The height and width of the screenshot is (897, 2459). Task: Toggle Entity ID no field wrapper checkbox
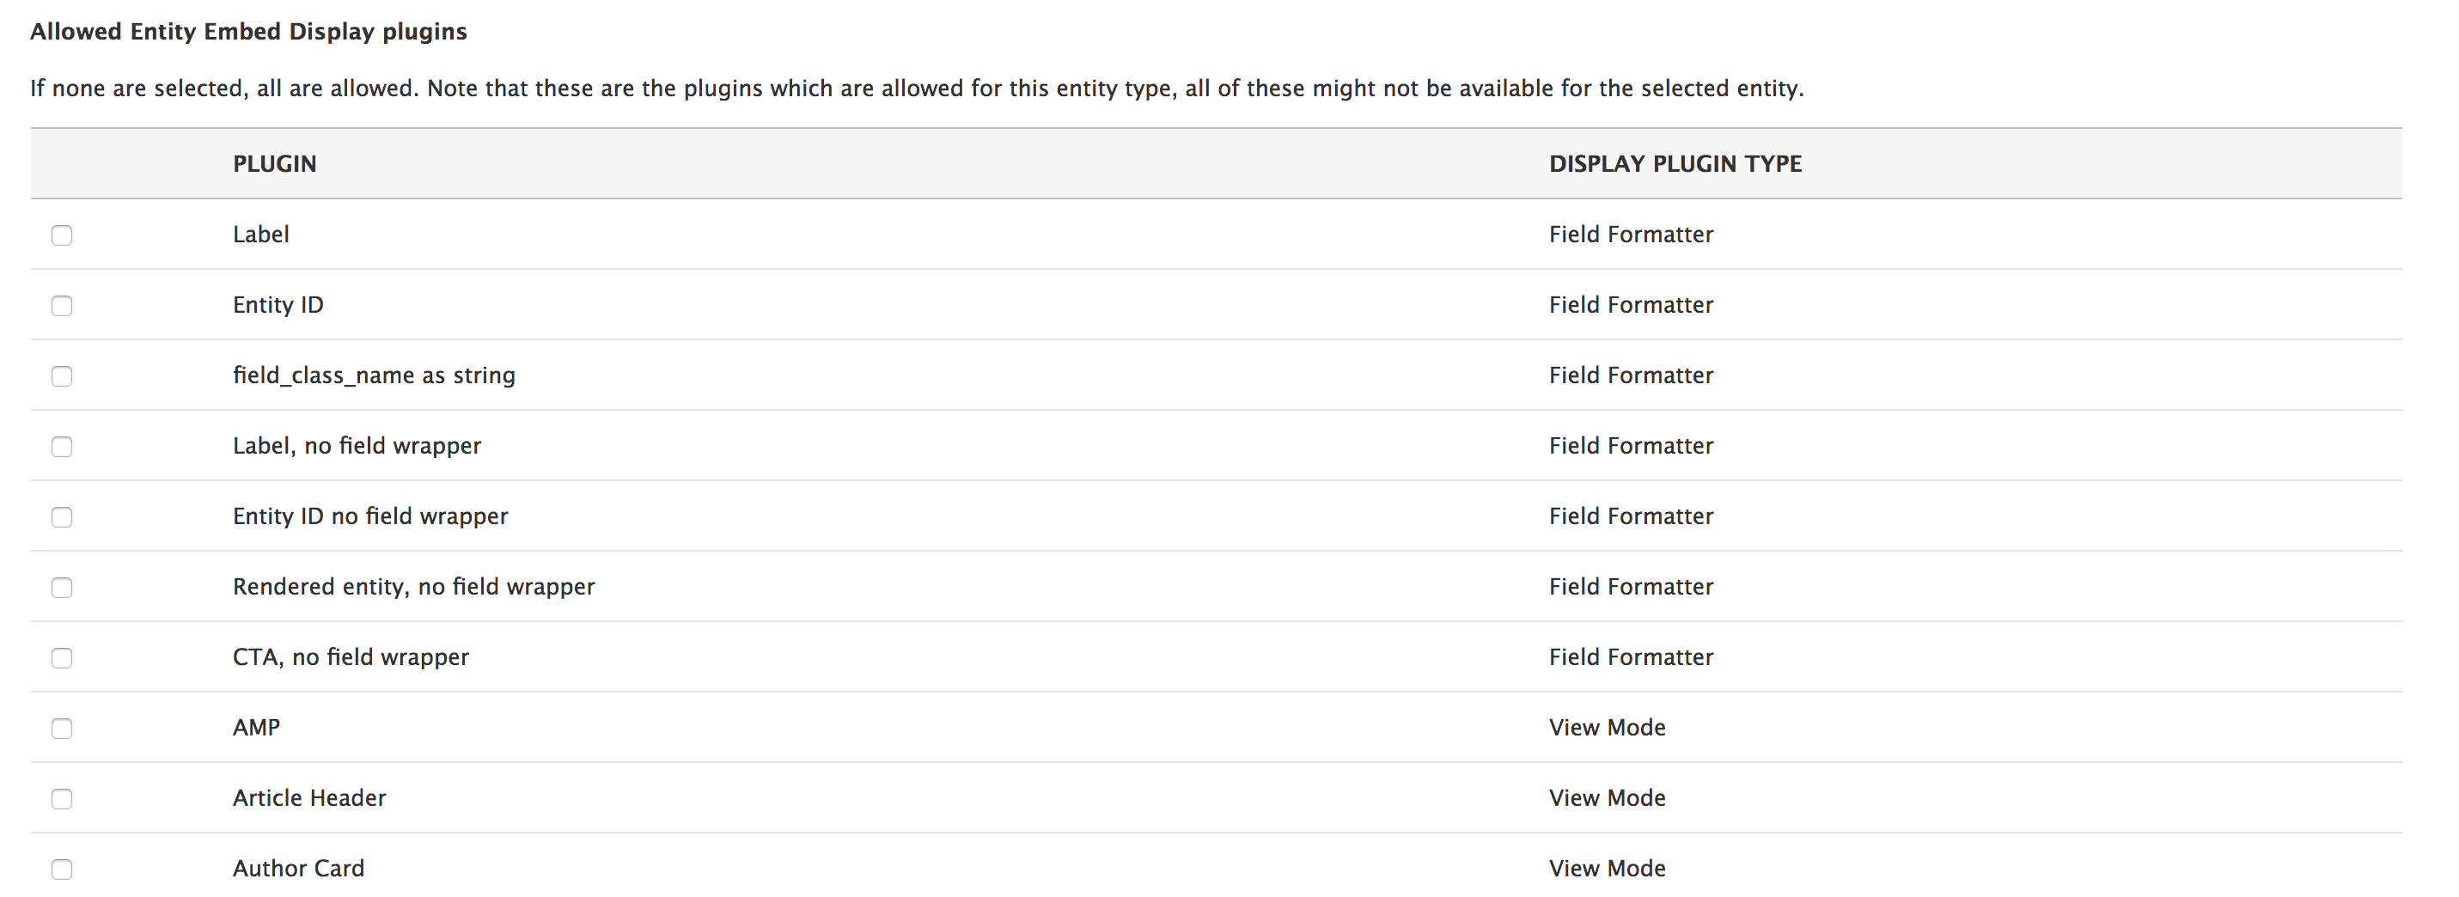(62, 517)
